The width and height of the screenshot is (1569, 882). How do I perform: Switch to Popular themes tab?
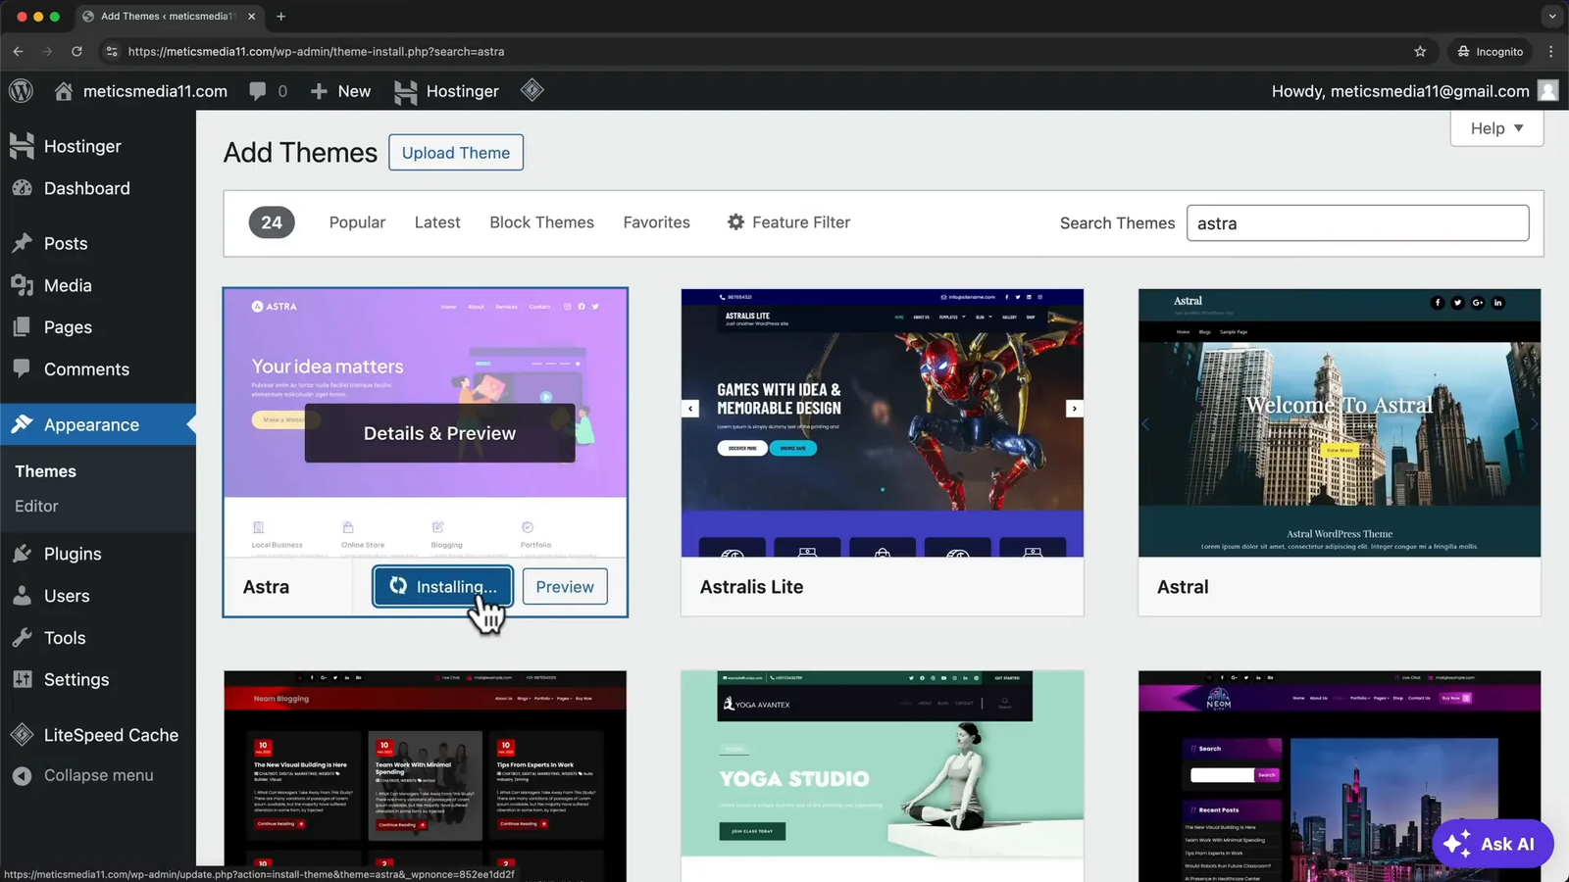[357, 222]
